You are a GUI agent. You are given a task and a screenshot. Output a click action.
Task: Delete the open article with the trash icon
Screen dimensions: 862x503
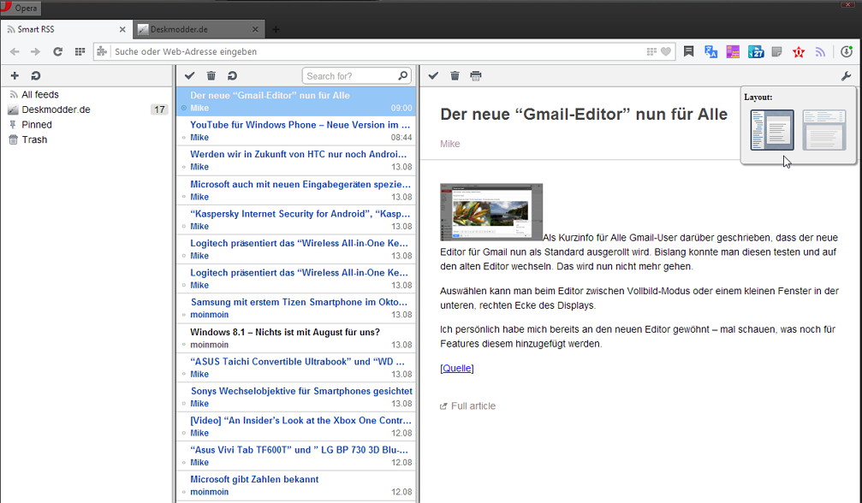click(455, 76)
